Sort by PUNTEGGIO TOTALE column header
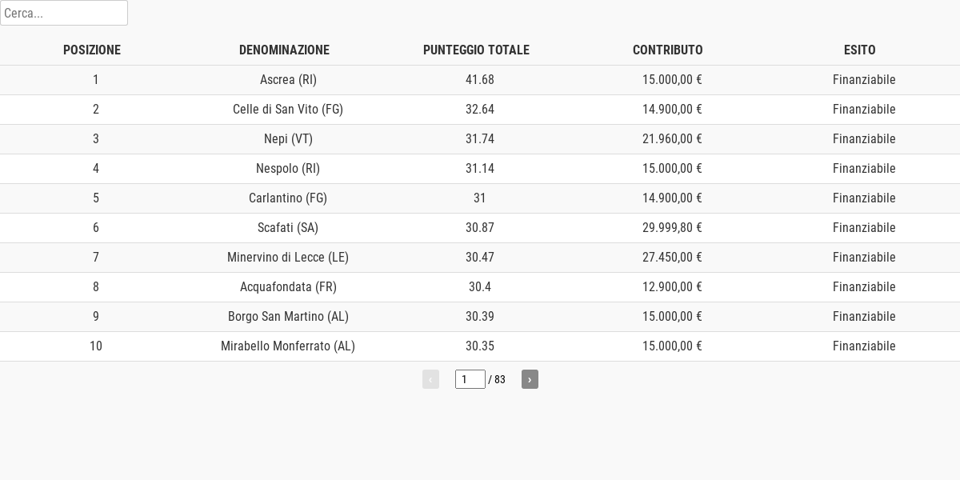Image resolution: width=960 pixels, height=480 pixels. [x=476, y=50]
